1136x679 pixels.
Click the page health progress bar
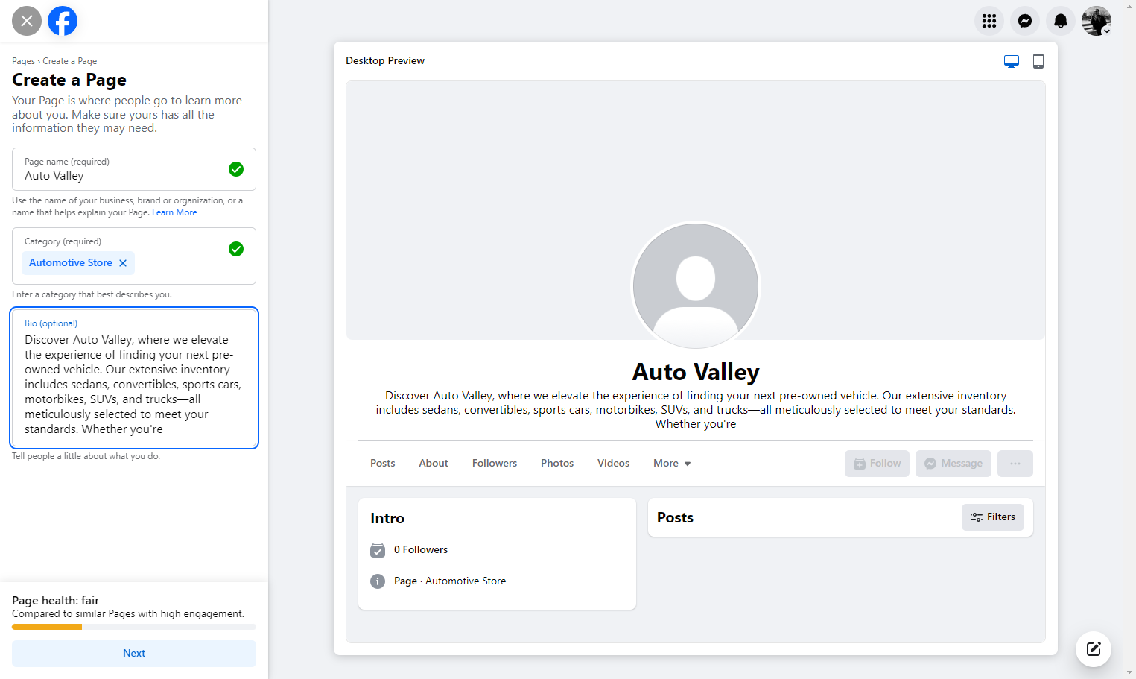134,627
